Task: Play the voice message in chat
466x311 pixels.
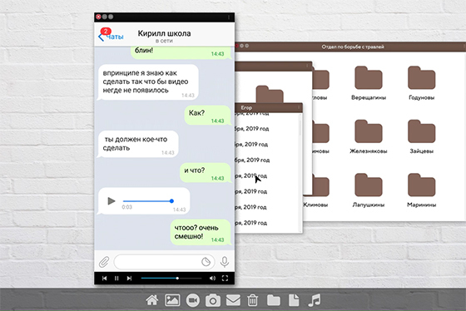Action: pyautogui.click(x=112, y=201)
